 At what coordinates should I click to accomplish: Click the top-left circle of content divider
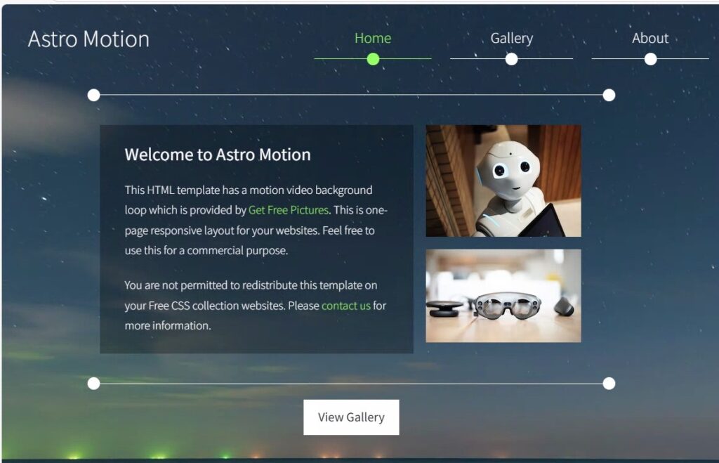pos(93,95)
